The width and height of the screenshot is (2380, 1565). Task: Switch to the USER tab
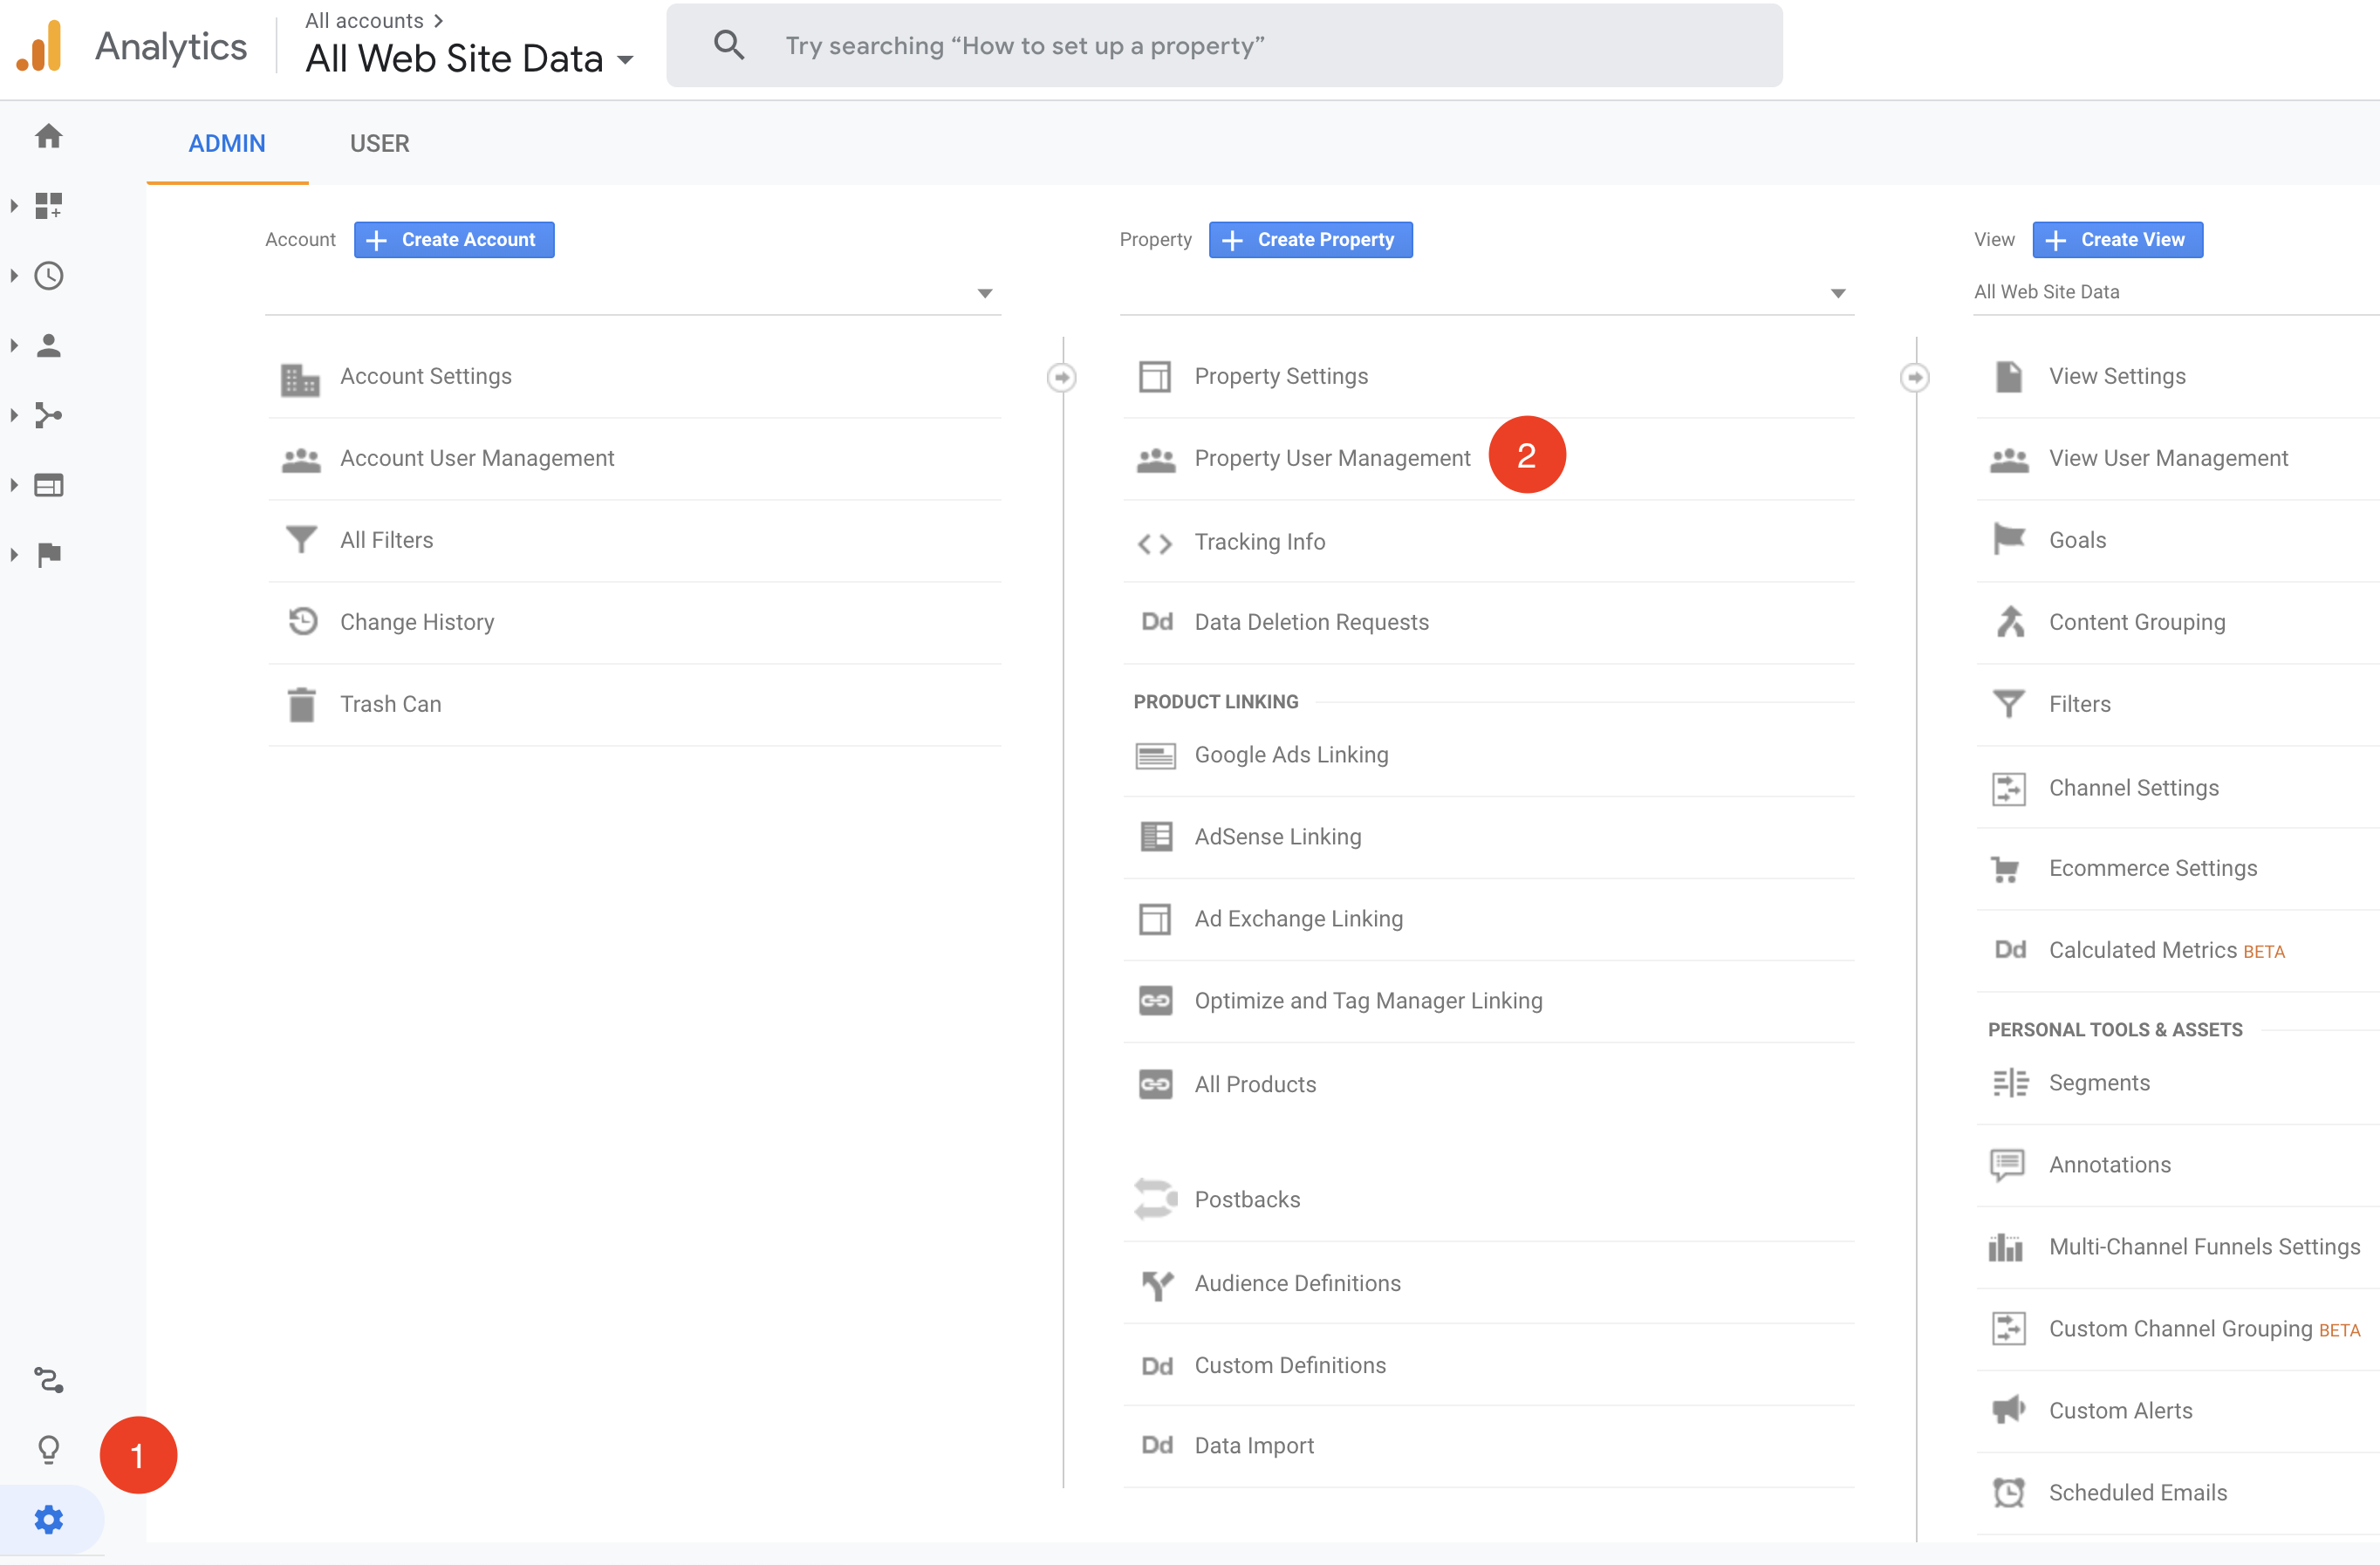[x=379, y=143]
